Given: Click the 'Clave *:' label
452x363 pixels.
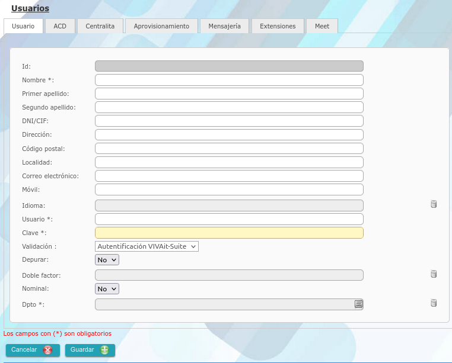Looking at the screenshot, I should (x=34, y=233).
